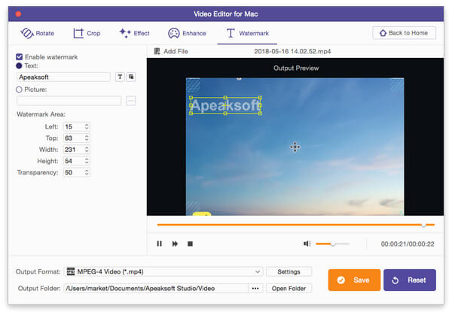Click the Transparency value stepper
The height and width of the screenshot is (315, 452).
87,173
